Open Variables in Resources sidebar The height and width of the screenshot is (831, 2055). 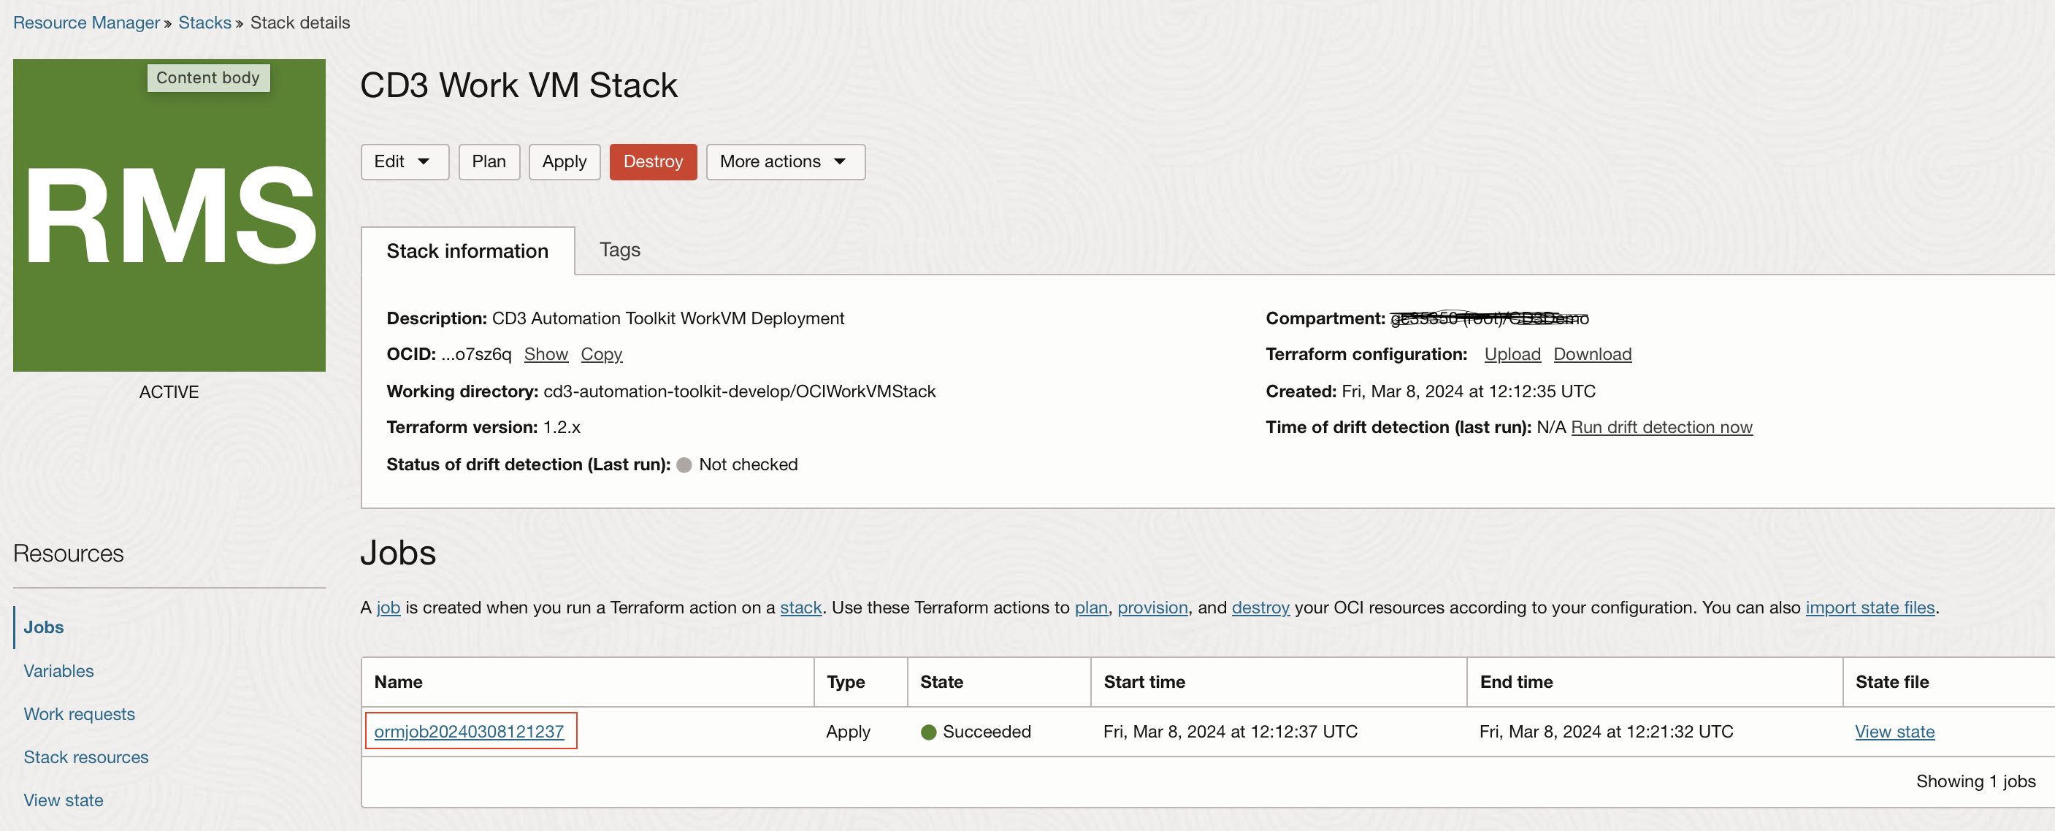(x=58, y=670)
